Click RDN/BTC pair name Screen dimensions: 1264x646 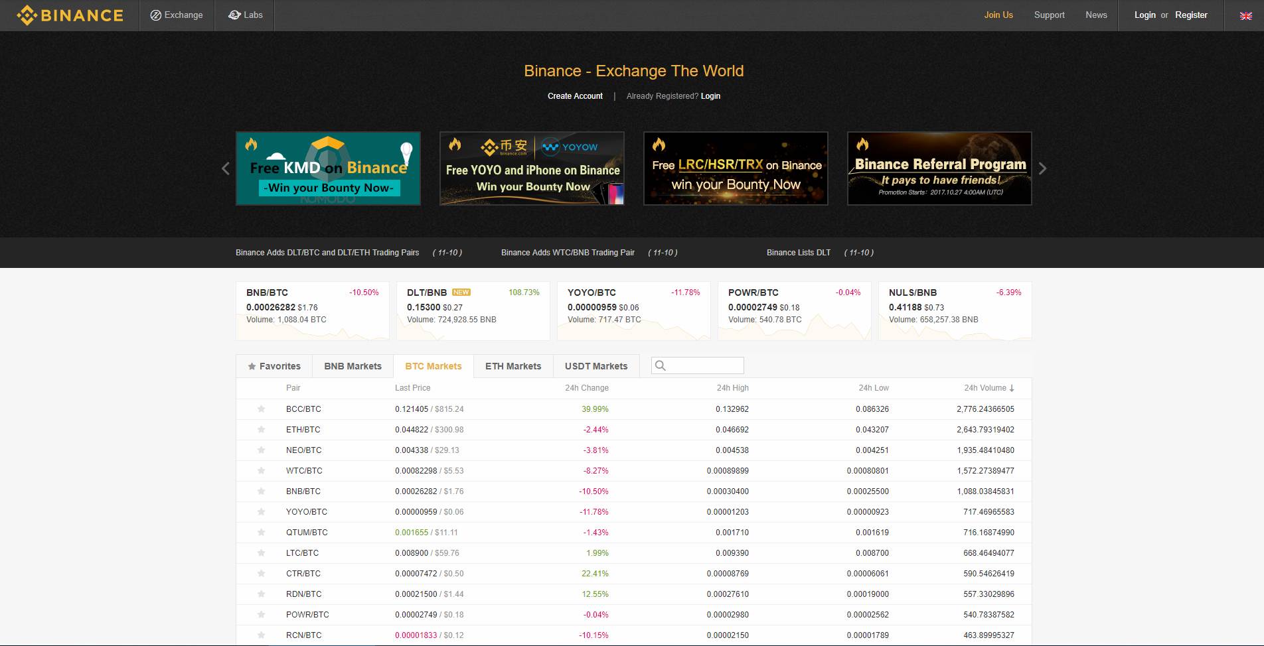(x=304, y=594)
